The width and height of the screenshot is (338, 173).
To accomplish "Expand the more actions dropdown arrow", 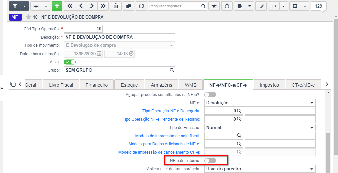I will [x=284, y=6].
